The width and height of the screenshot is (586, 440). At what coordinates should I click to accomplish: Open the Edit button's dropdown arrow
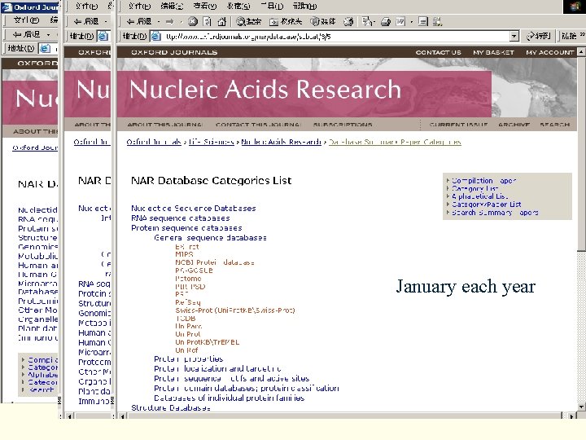click(x=411, y=22)
